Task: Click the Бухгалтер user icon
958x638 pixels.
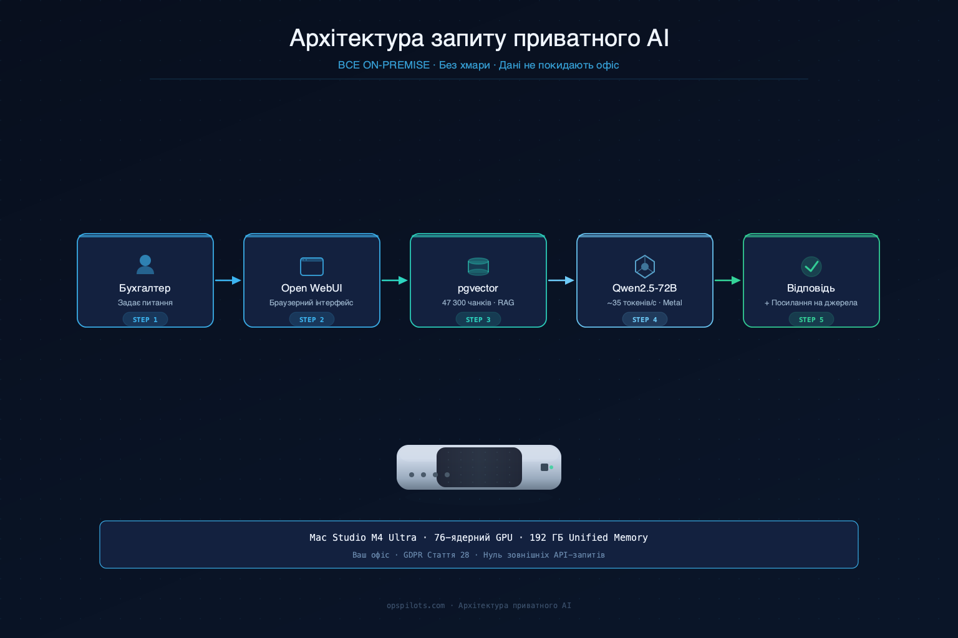Action: [x=145, y=265]
